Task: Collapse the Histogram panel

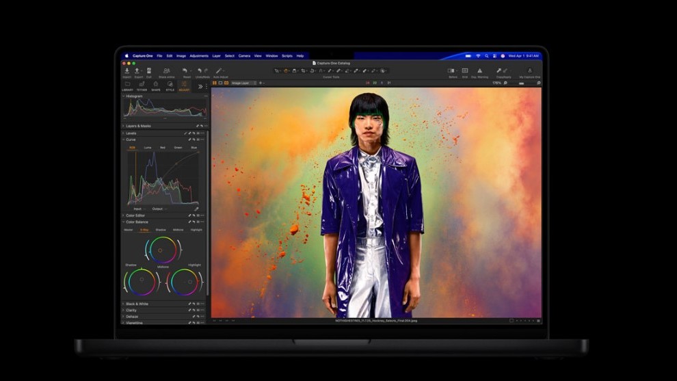Action: point(124,96)
